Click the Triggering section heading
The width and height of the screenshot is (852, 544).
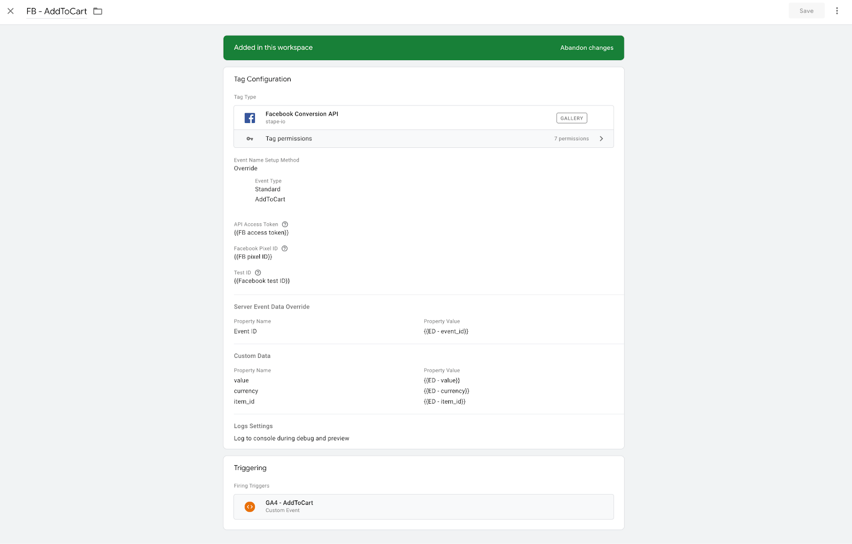pyautogui.click(x=250, y=468)
